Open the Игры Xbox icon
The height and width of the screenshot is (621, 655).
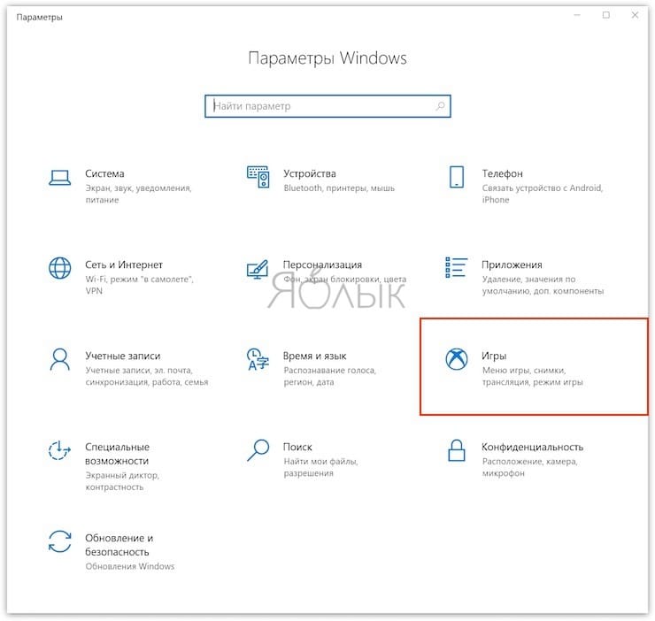[x=456, y=359]
